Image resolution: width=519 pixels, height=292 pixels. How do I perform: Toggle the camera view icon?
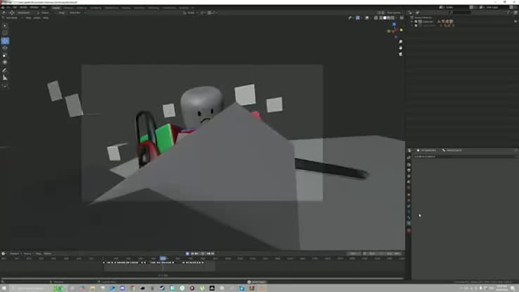tap(401, 54)
